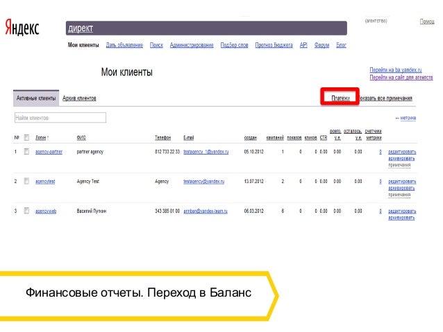Sort table by Логин column
This screenshot has height=332, width=443.
[x=41, y=138]
